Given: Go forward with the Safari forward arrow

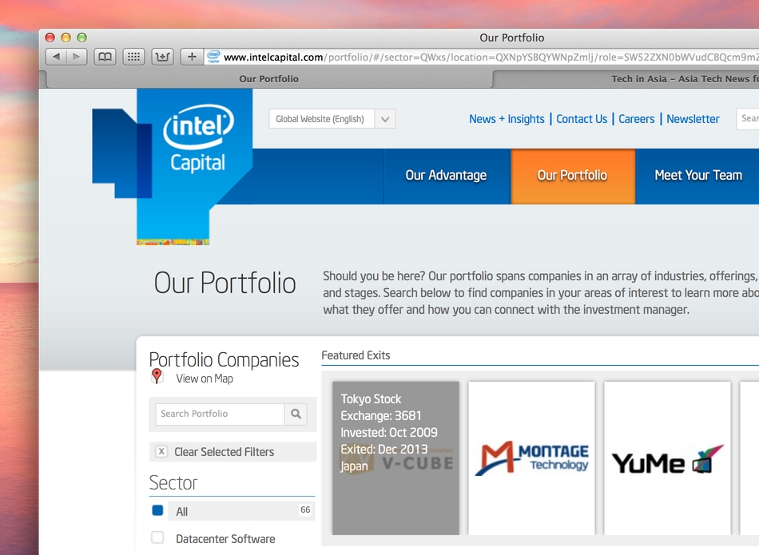Looking at the screenshot, I should point(77,57).
